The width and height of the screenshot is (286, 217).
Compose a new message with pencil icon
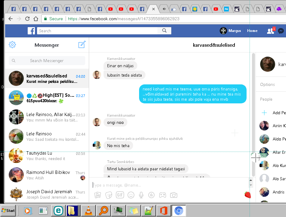click(x=82, y=44)
